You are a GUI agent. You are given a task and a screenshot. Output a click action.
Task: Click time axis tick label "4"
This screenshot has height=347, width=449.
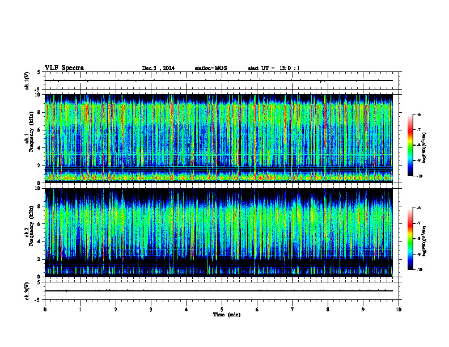[x=187, y=310]
